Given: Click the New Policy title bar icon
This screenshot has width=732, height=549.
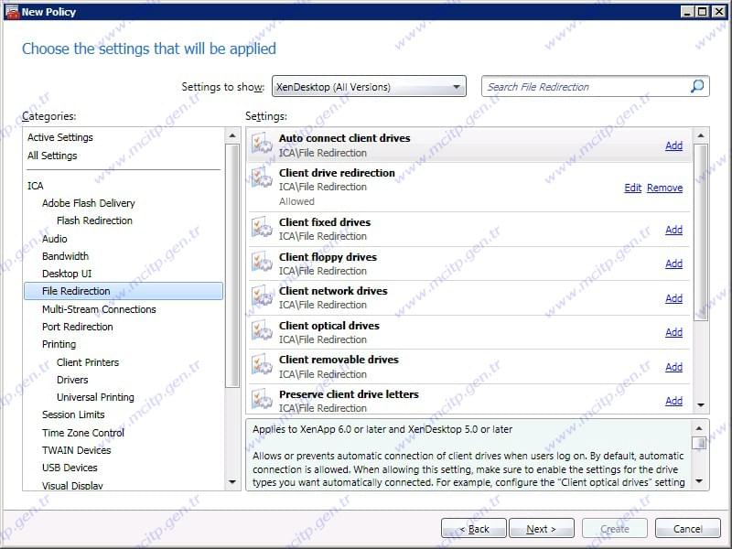Looking at the screenshot, I should coord(12,12).
